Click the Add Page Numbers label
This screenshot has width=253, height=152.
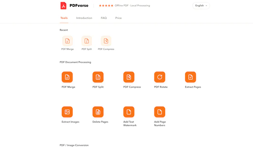(160, 124)
